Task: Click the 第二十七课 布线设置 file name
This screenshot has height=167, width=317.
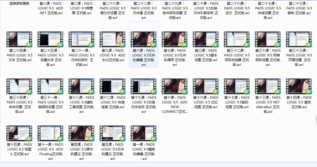Action: coord(268,11)
